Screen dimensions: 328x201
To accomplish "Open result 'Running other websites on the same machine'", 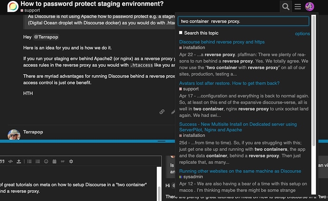I will [240, 171].
